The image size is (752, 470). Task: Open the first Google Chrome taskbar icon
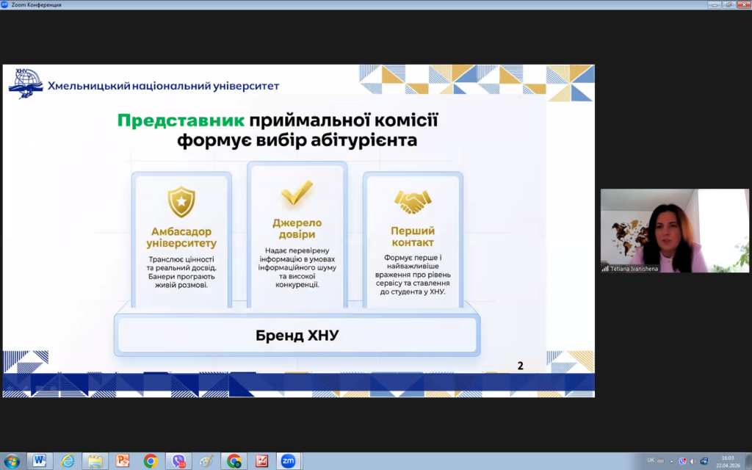tap(151, 461)
